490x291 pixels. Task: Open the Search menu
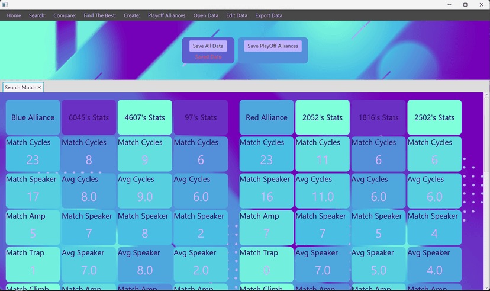click(37, 15)
